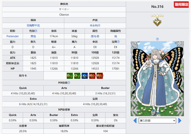Click the Oberon butterfly-wing portrait image
Image resolution: width=191 pixels, height=134 pixels.
coord(157,79)
